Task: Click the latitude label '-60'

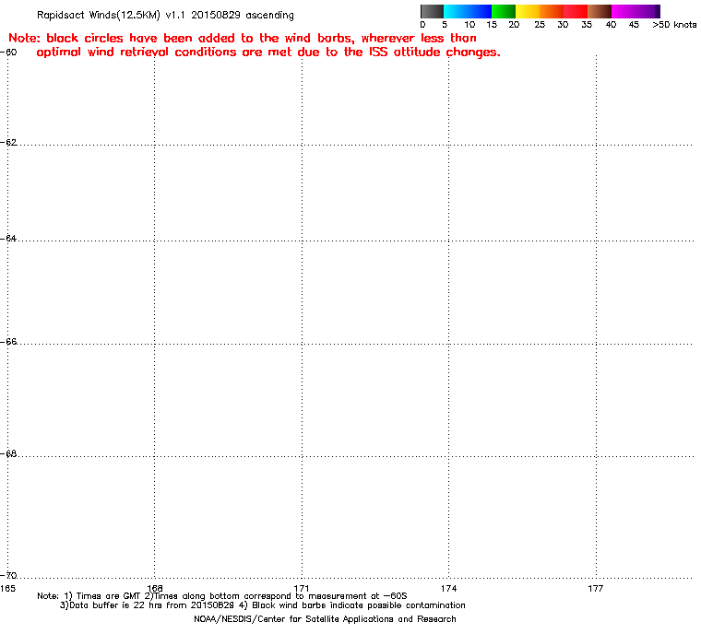Action: [8, 52]
